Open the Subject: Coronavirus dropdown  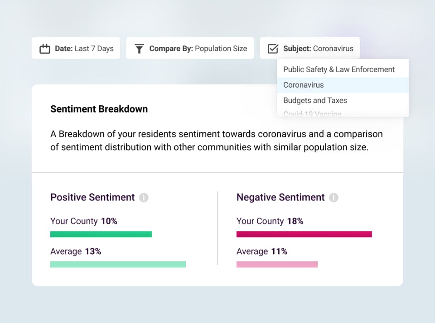310,48
